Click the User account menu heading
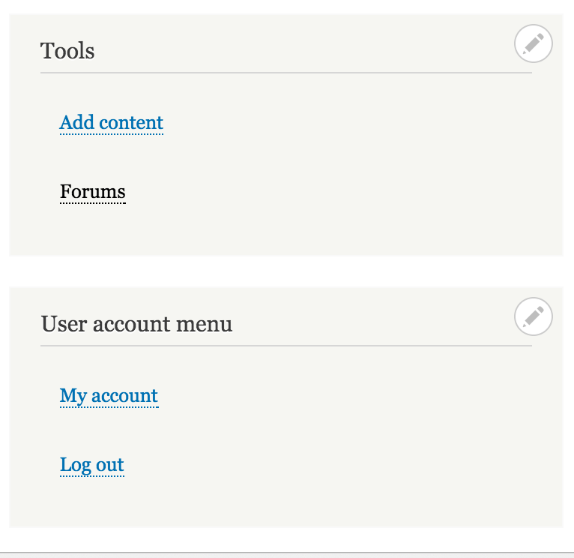 click(x=136, y=324)
